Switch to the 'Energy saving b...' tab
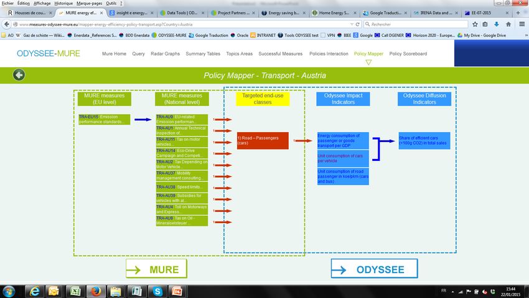The width and height of the screenshot is (529, 298). point(284,13)
